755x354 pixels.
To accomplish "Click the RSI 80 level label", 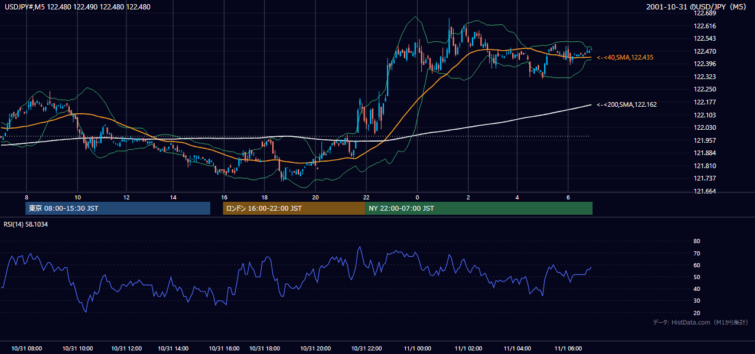I will tap(697, 241).
